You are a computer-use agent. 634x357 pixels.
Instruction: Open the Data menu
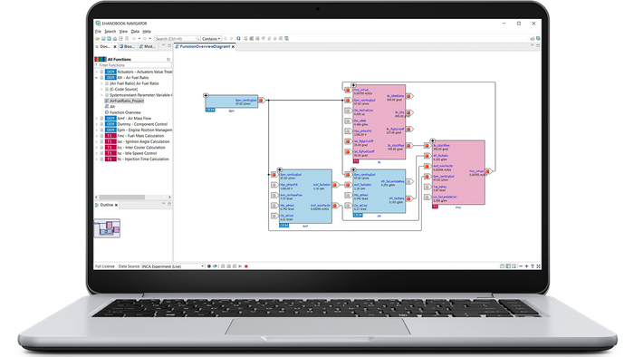[135, 31]
